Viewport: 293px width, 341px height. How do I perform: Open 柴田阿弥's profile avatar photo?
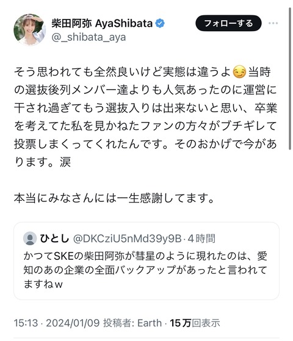click(29, 29)
